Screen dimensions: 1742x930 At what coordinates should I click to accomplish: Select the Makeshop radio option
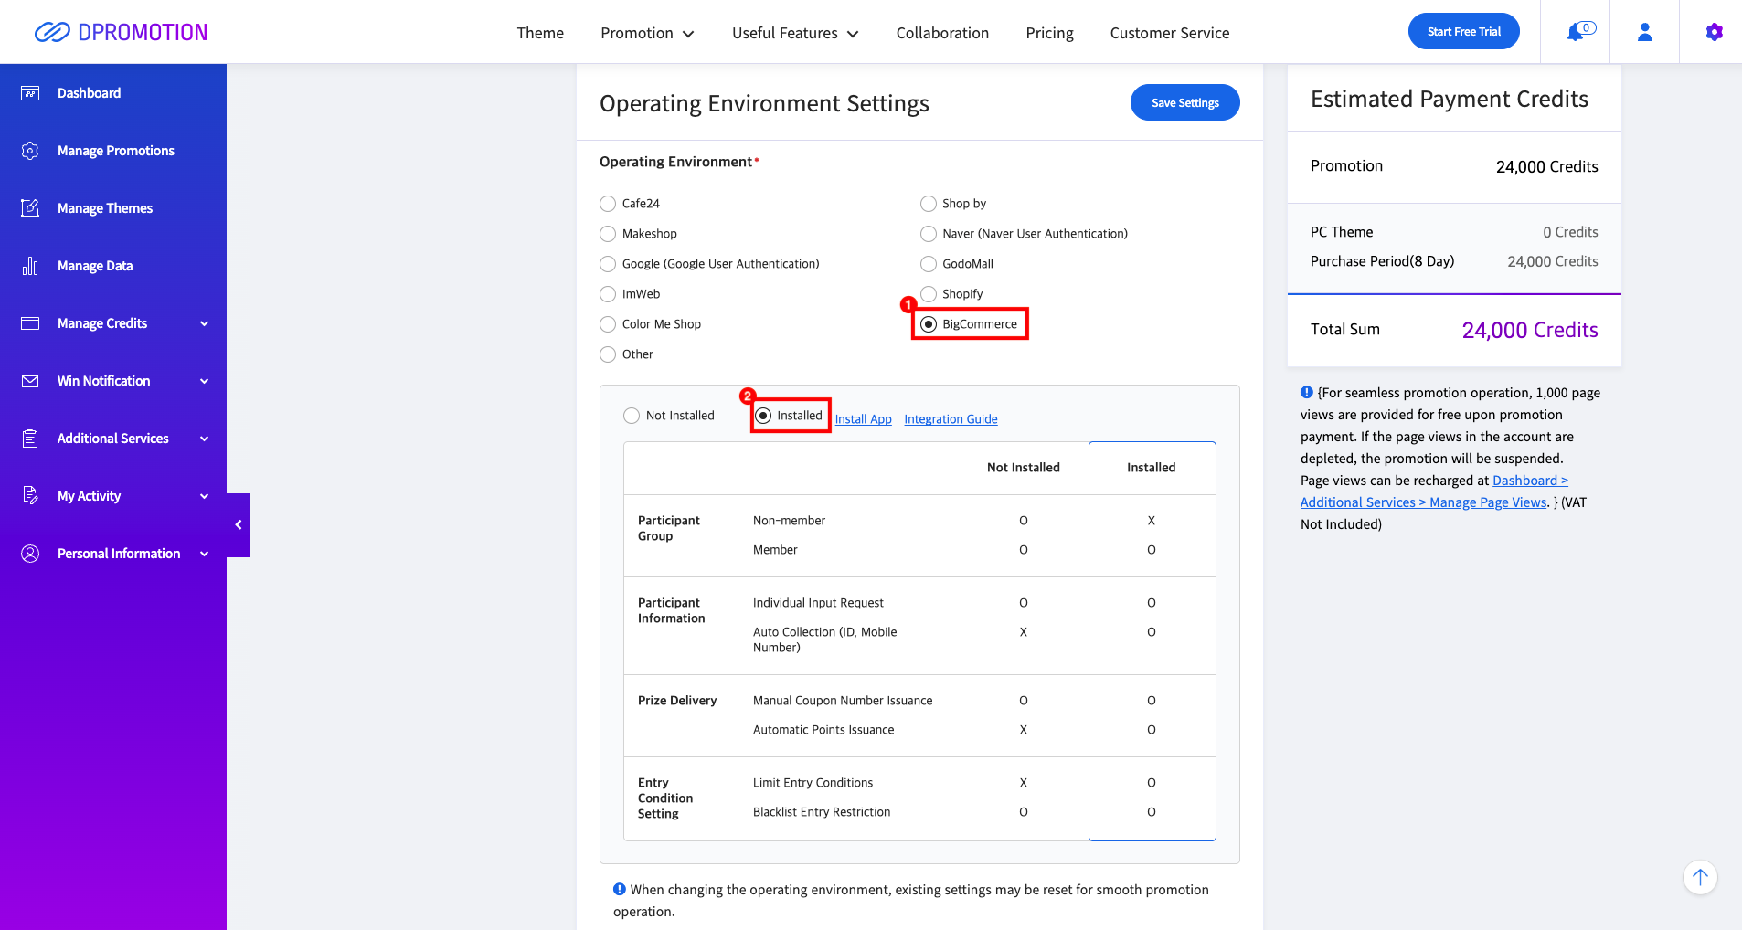click(x=608, y=234)
